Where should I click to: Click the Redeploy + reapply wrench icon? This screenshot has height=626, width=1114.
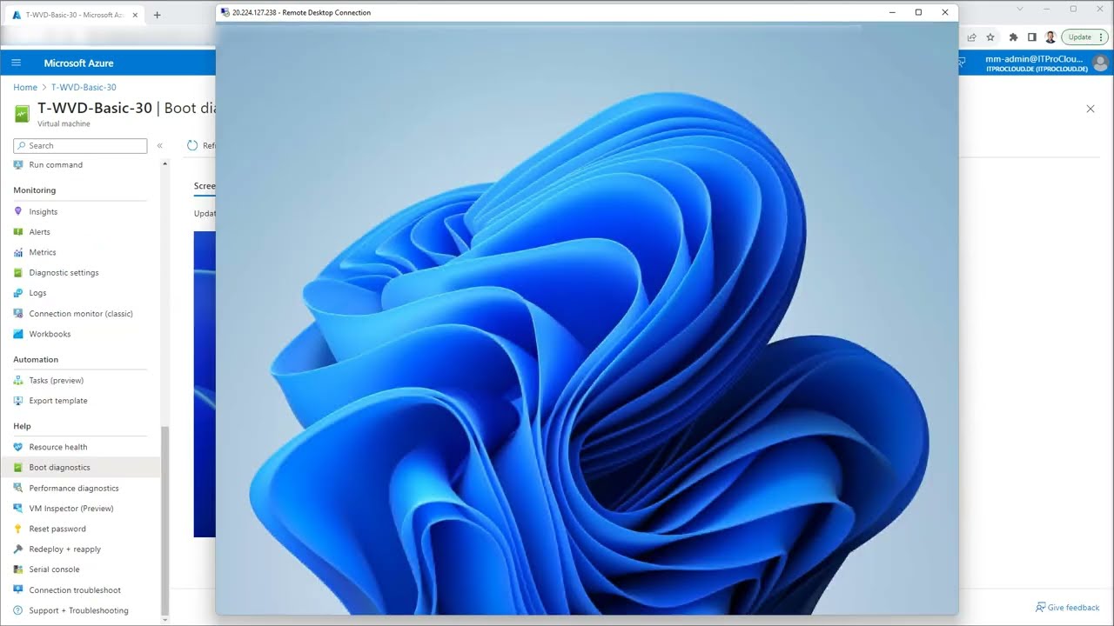click(18, 549)
